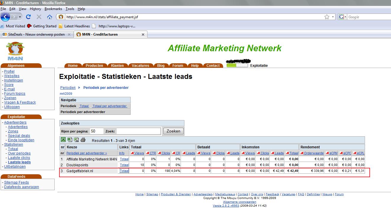Go to the browser Home page icon
391x209 pixels.
[x=49, y=17]
